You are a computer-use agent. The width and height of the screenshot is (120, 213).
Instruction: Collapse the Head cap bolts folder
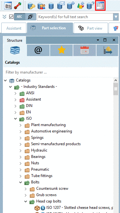pyautogui.click(x=26, y=202)
